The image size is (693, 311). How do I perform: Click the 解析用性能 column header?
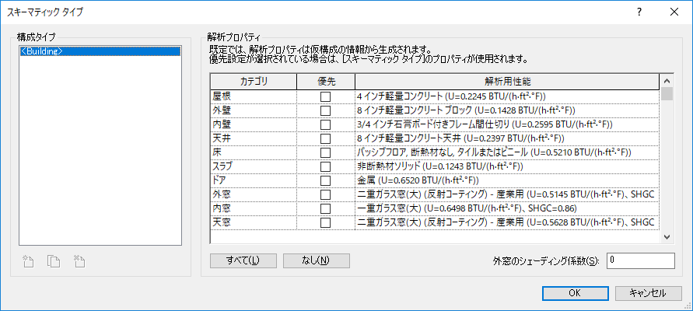[506, 81]
